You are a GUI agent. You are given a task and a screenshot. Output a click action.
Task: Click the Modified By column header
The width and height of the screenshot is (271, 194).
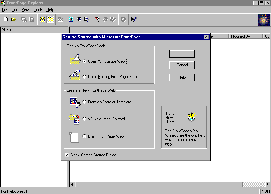[246, 36]
